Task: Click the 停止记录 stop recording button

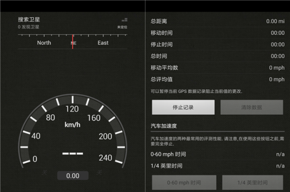Action: click(183, 107)
